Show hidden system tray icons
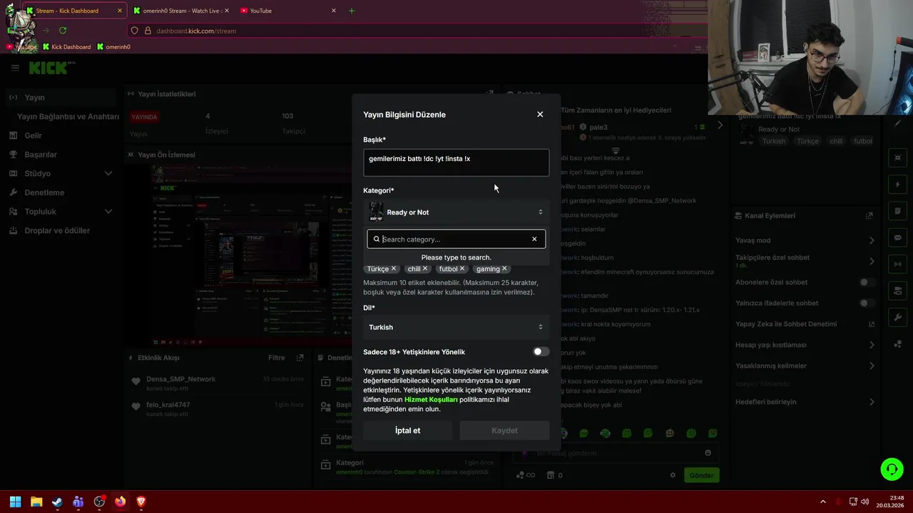913x513 pixels. (x=822, y=502)
